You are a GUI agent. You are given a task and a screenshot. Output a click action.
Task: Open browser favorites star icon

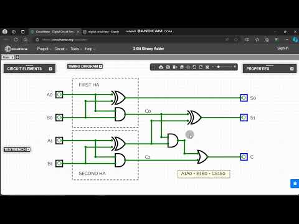257,39
